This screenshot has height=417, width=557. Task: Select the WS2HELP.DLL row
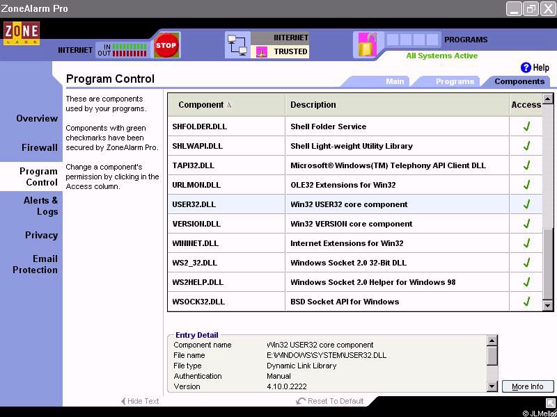pos(355,283)
